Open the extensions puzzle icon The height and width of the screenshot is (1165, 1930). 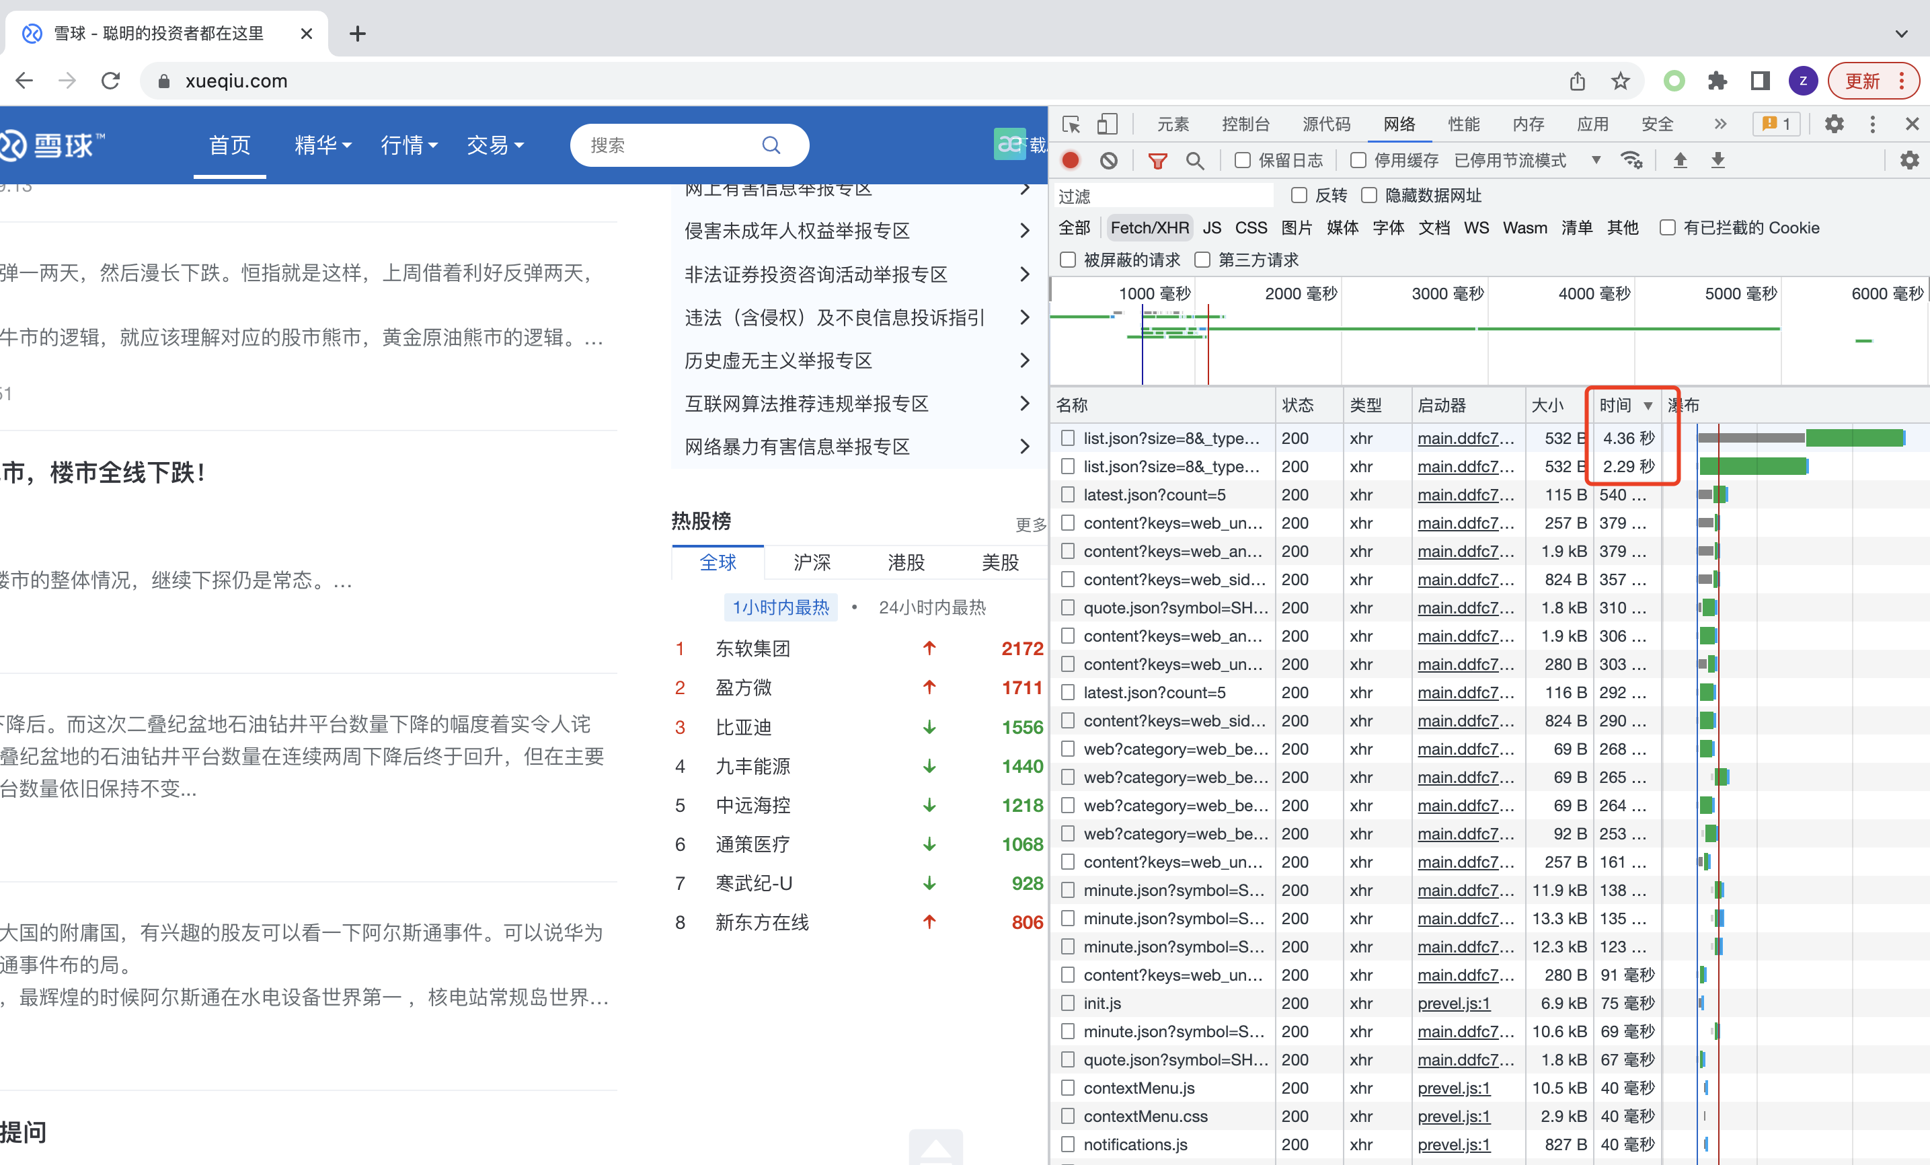(x=1717, y=81)
